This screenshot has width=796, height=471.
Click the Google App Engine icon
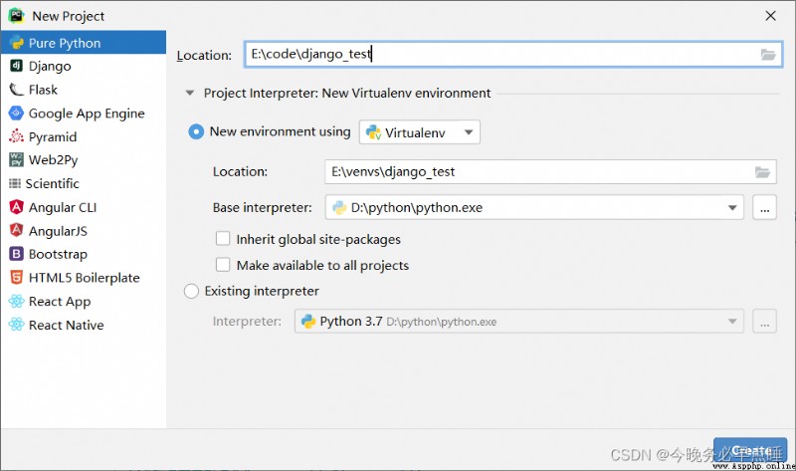(x=17, y=113)
